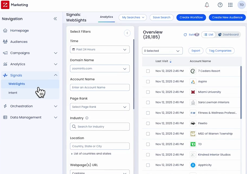Viewport: 247px width, 174px height.
Task: Click the Industry info icon
Action: coord(87,118)
